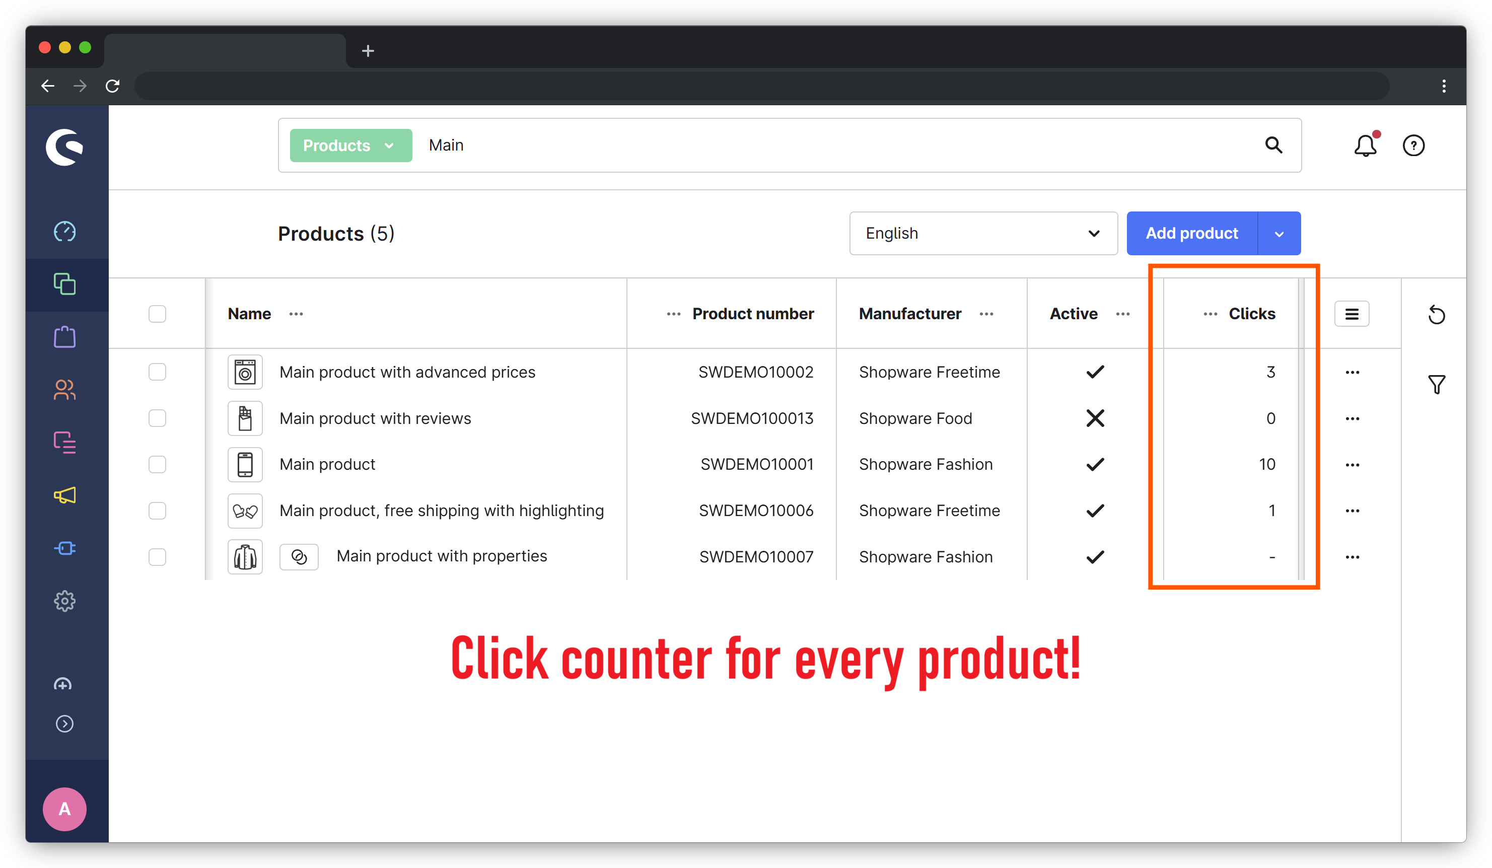Check the box for Main product with reviews
The image size is (1492, 868).
click(x=158, y=418)
